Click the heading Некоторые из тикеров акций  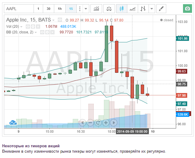[x=31, y=146]
